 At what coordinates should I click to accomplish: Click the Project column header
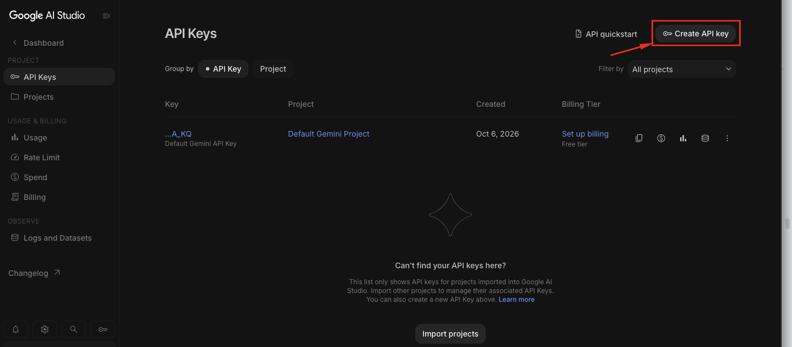301,104
